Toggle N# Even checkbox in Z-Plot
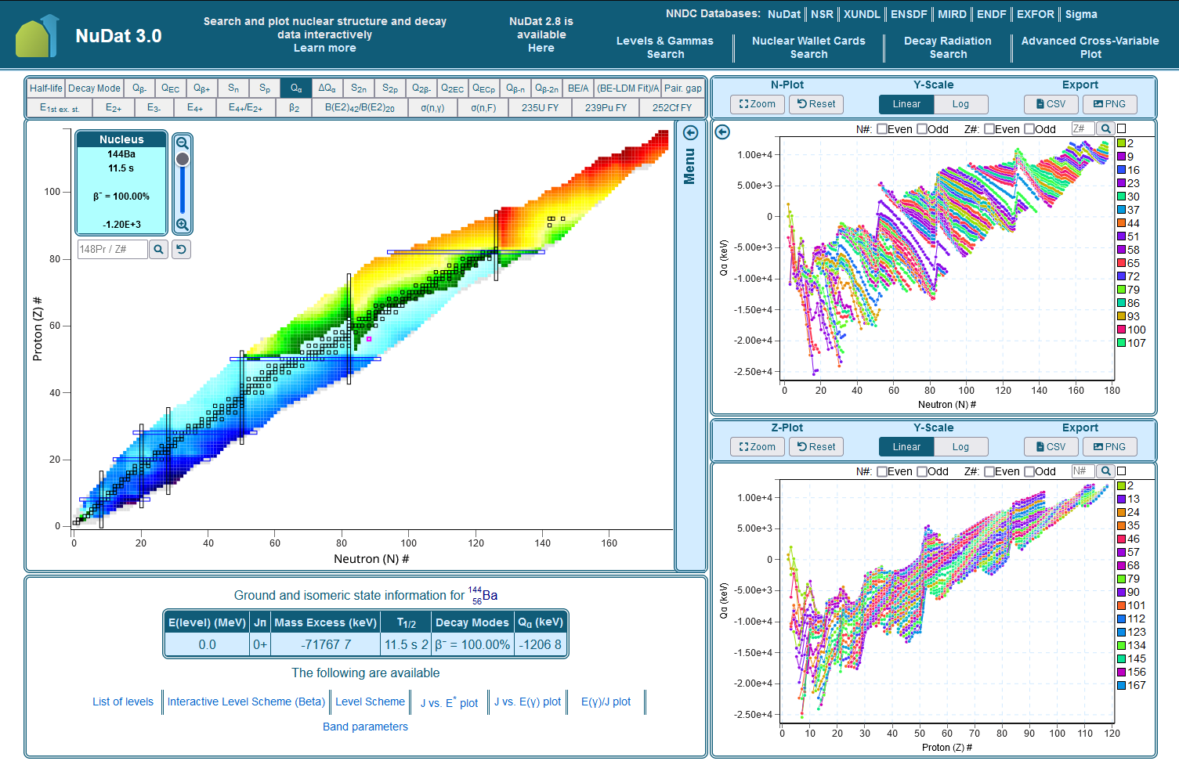The height and width of the screenshot is (761, 1179). tap(881, 471)
